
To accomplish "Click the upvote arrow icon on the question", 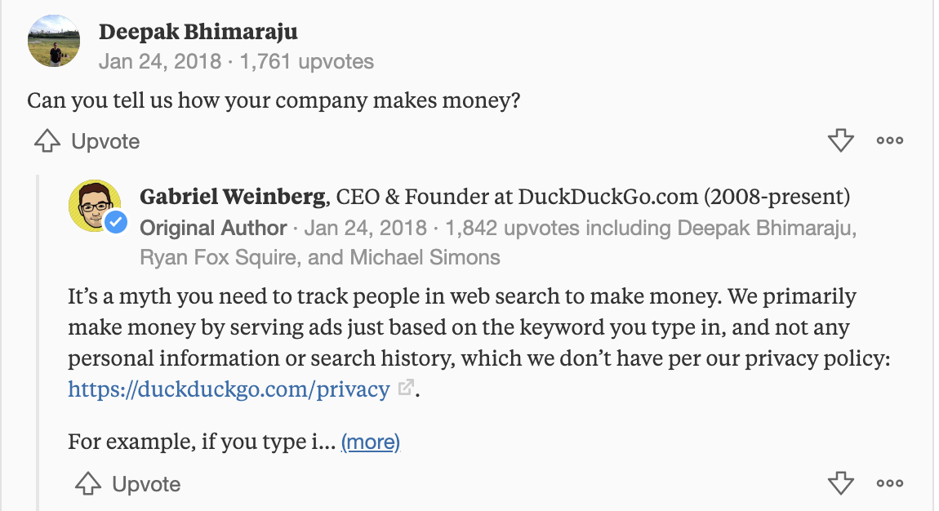I will pyautogui.click(x=47, y=141).
